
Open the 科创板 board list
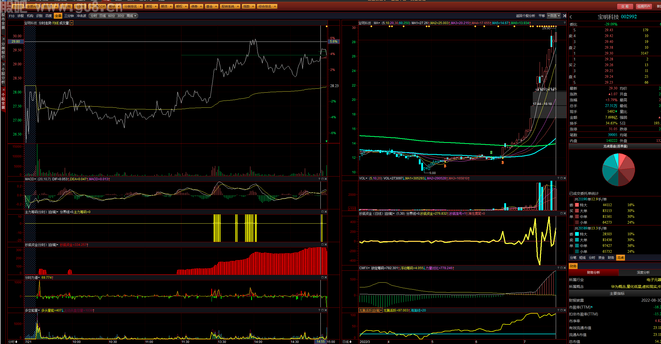(80, 6)
